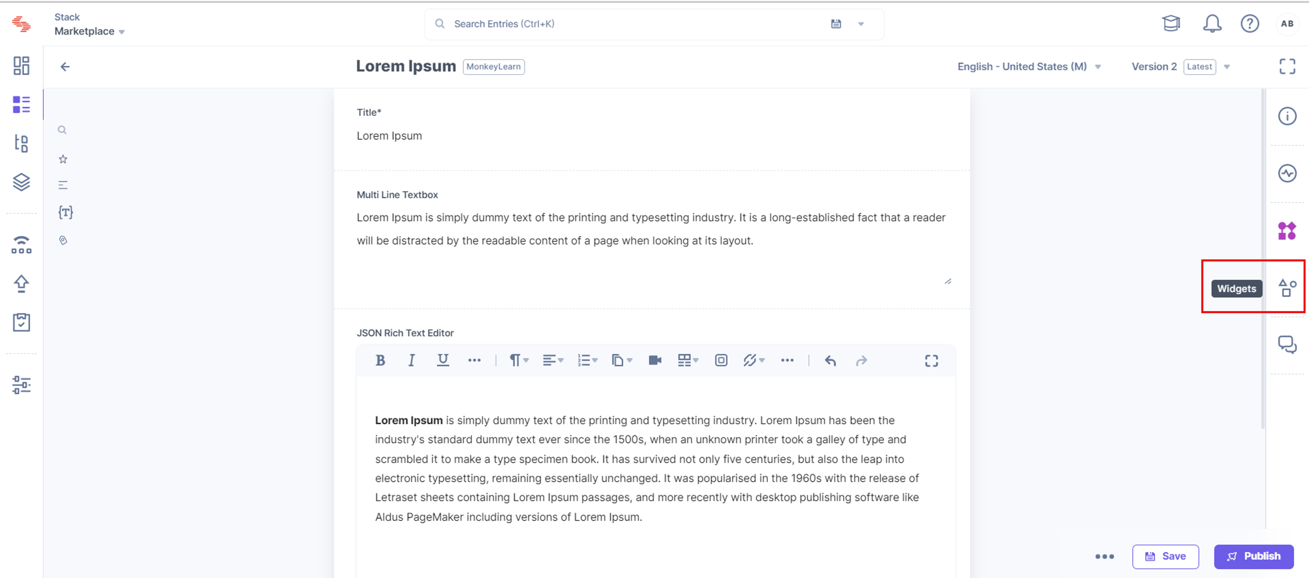Open the activity pulse icon
Viewport: 1309px width, 578px height.
1287,174
